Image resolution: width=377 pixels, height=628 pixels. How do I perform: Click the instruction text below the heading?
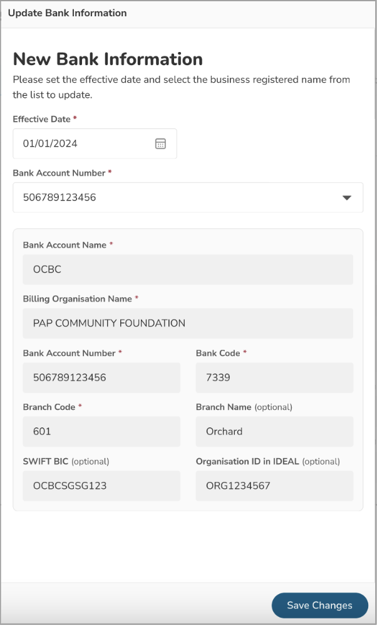coord(181,87)
